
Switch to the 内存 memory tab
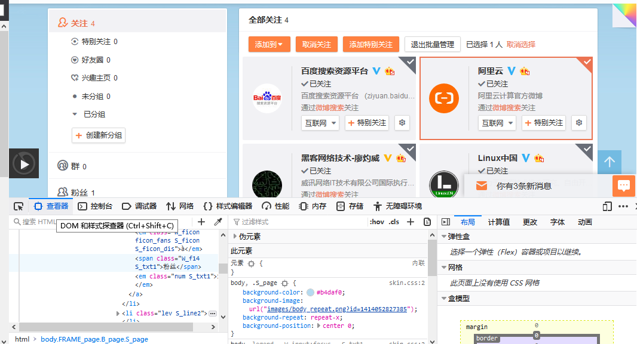313,206
